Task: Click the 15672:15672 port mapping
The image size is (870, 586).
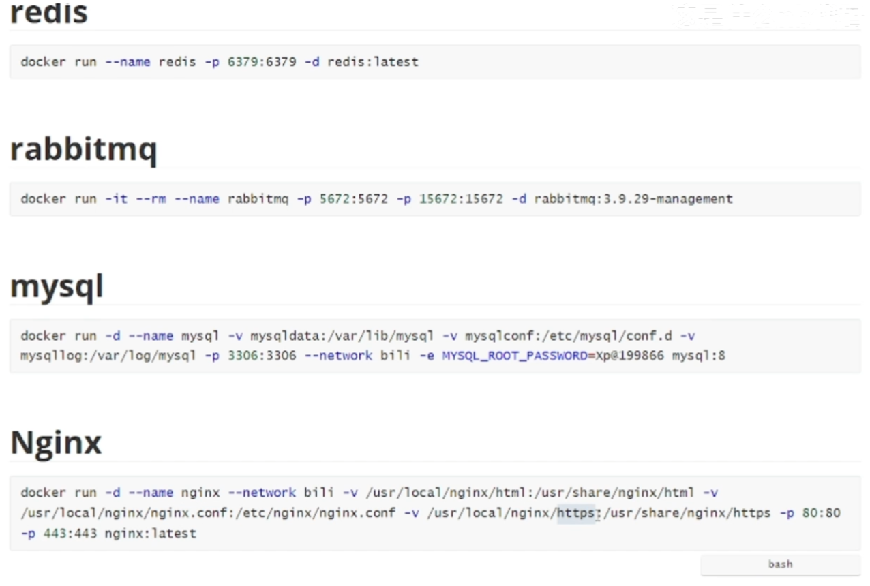Action: tap(461, 199)
